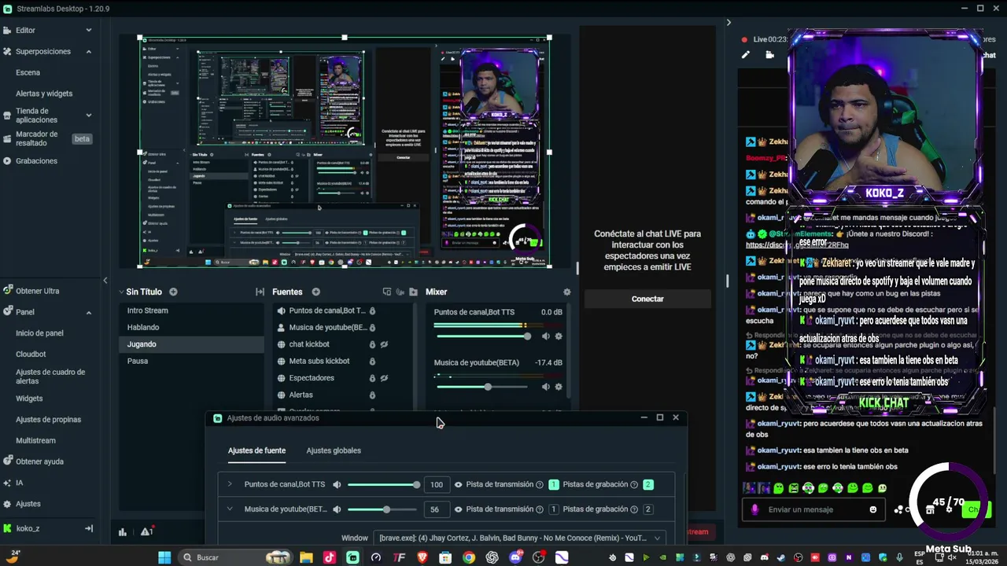Viewport: 1007px width, 566px height.
Task: Log out using arrow next to koko_z
Action: click(89, 528)
